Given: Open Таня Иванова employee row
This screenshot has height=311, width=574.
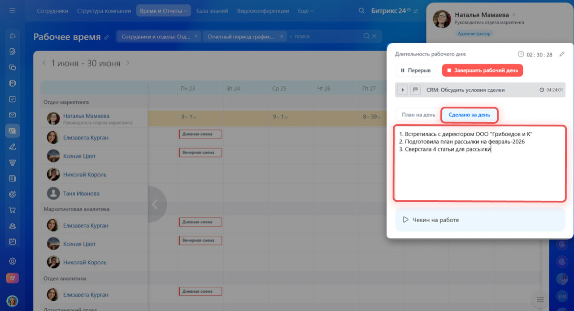Looking at the screenshot, I should (81, 194).
